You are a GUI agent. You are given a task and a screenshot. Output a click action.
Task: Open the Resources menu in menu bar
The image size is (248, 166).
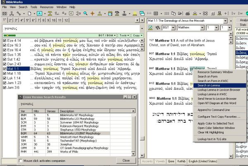(47, 7)
